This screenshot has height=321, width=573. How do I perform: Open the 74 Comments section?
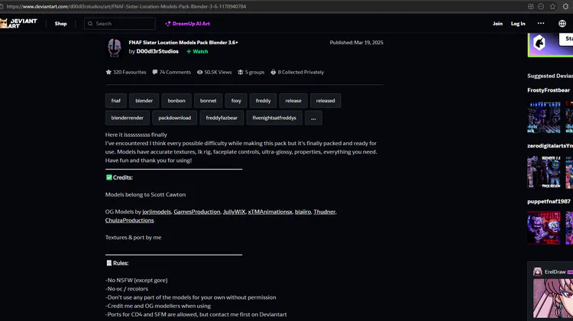[x=171, y=72]
